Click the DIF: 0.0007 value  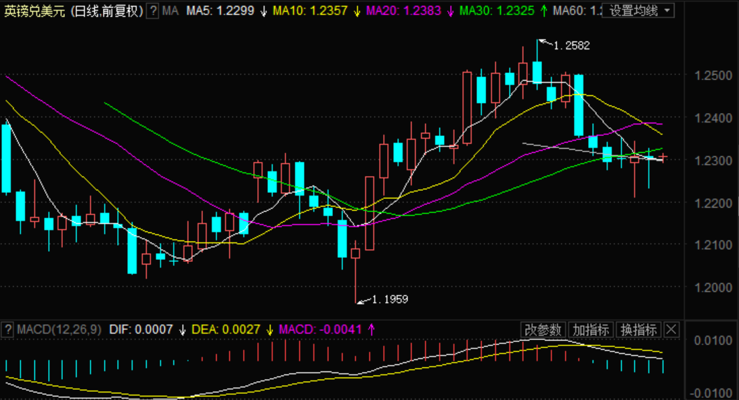(x=141, y=330)
